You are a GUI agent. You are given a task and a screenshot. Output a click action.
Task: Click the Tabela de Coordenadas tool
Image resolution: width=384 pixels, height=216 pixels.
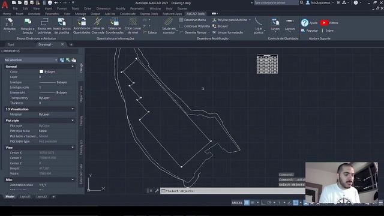click(x=115, y=26)
